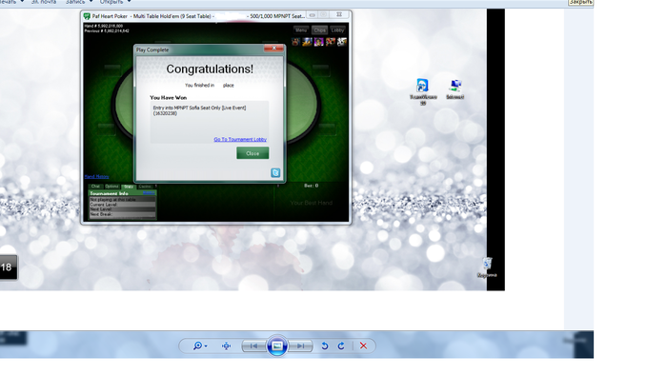Click the Paf Heart Poker title bar icon
Screen dimensions: 667x375
click(87, 16)
